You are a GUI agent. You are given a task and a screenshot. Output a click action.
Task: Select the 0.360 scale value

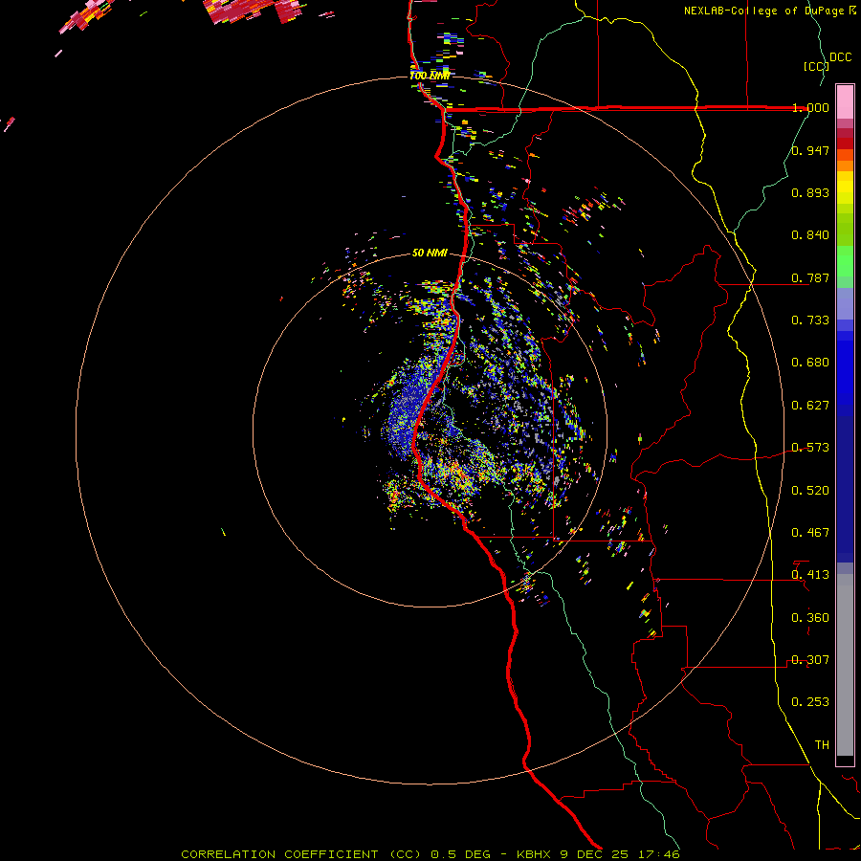click(x=810, y=618)
